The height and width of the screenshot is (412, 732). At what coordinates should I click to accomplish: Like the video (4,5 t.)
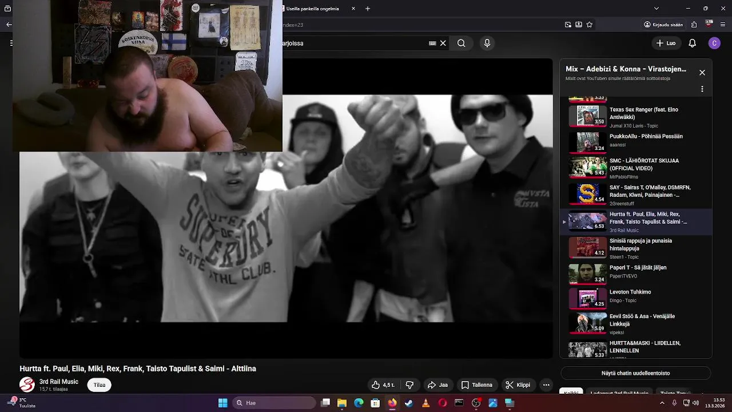pyautogui.click(x=383, y=385)
